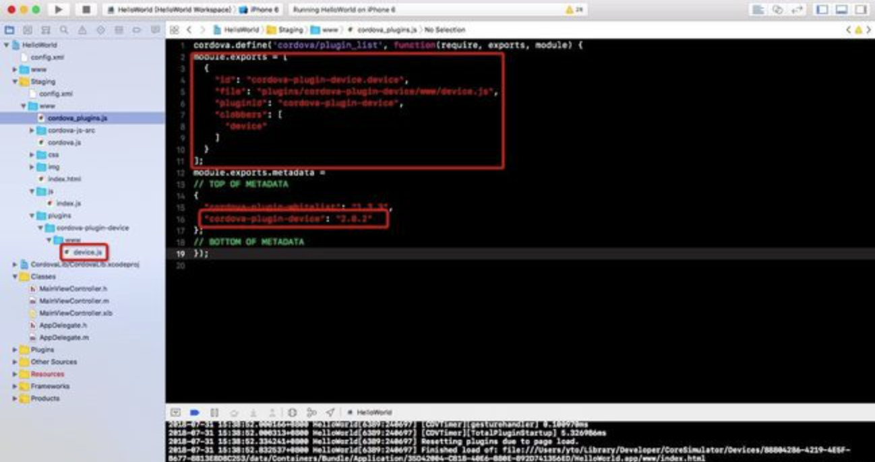Collapse the HelloWorld project root
Viewport: 875px width, 462px height.
(x=7, y=45)
